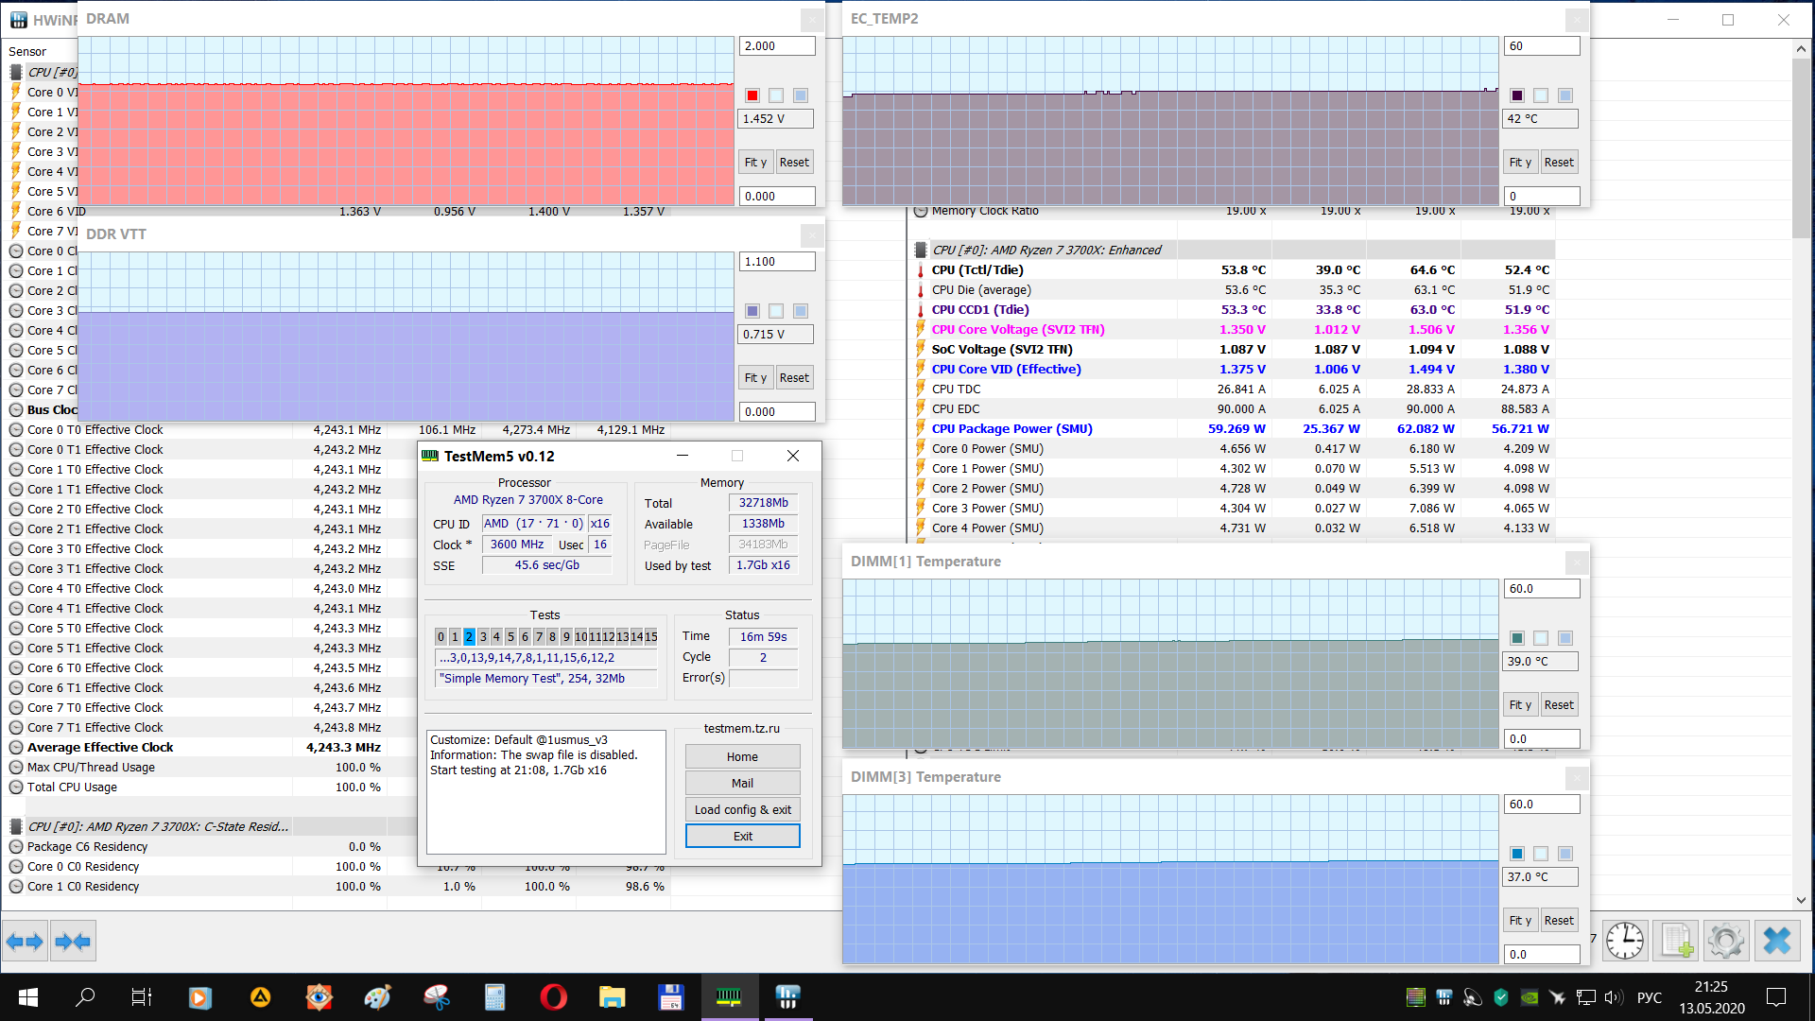Screen dimensions: 1815x1021
Task: Select the Average Effective Clock row
Action: click(100, 747)
